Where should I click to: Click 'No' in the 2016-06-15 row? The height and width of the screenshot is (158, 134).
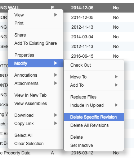click(116, 56)
